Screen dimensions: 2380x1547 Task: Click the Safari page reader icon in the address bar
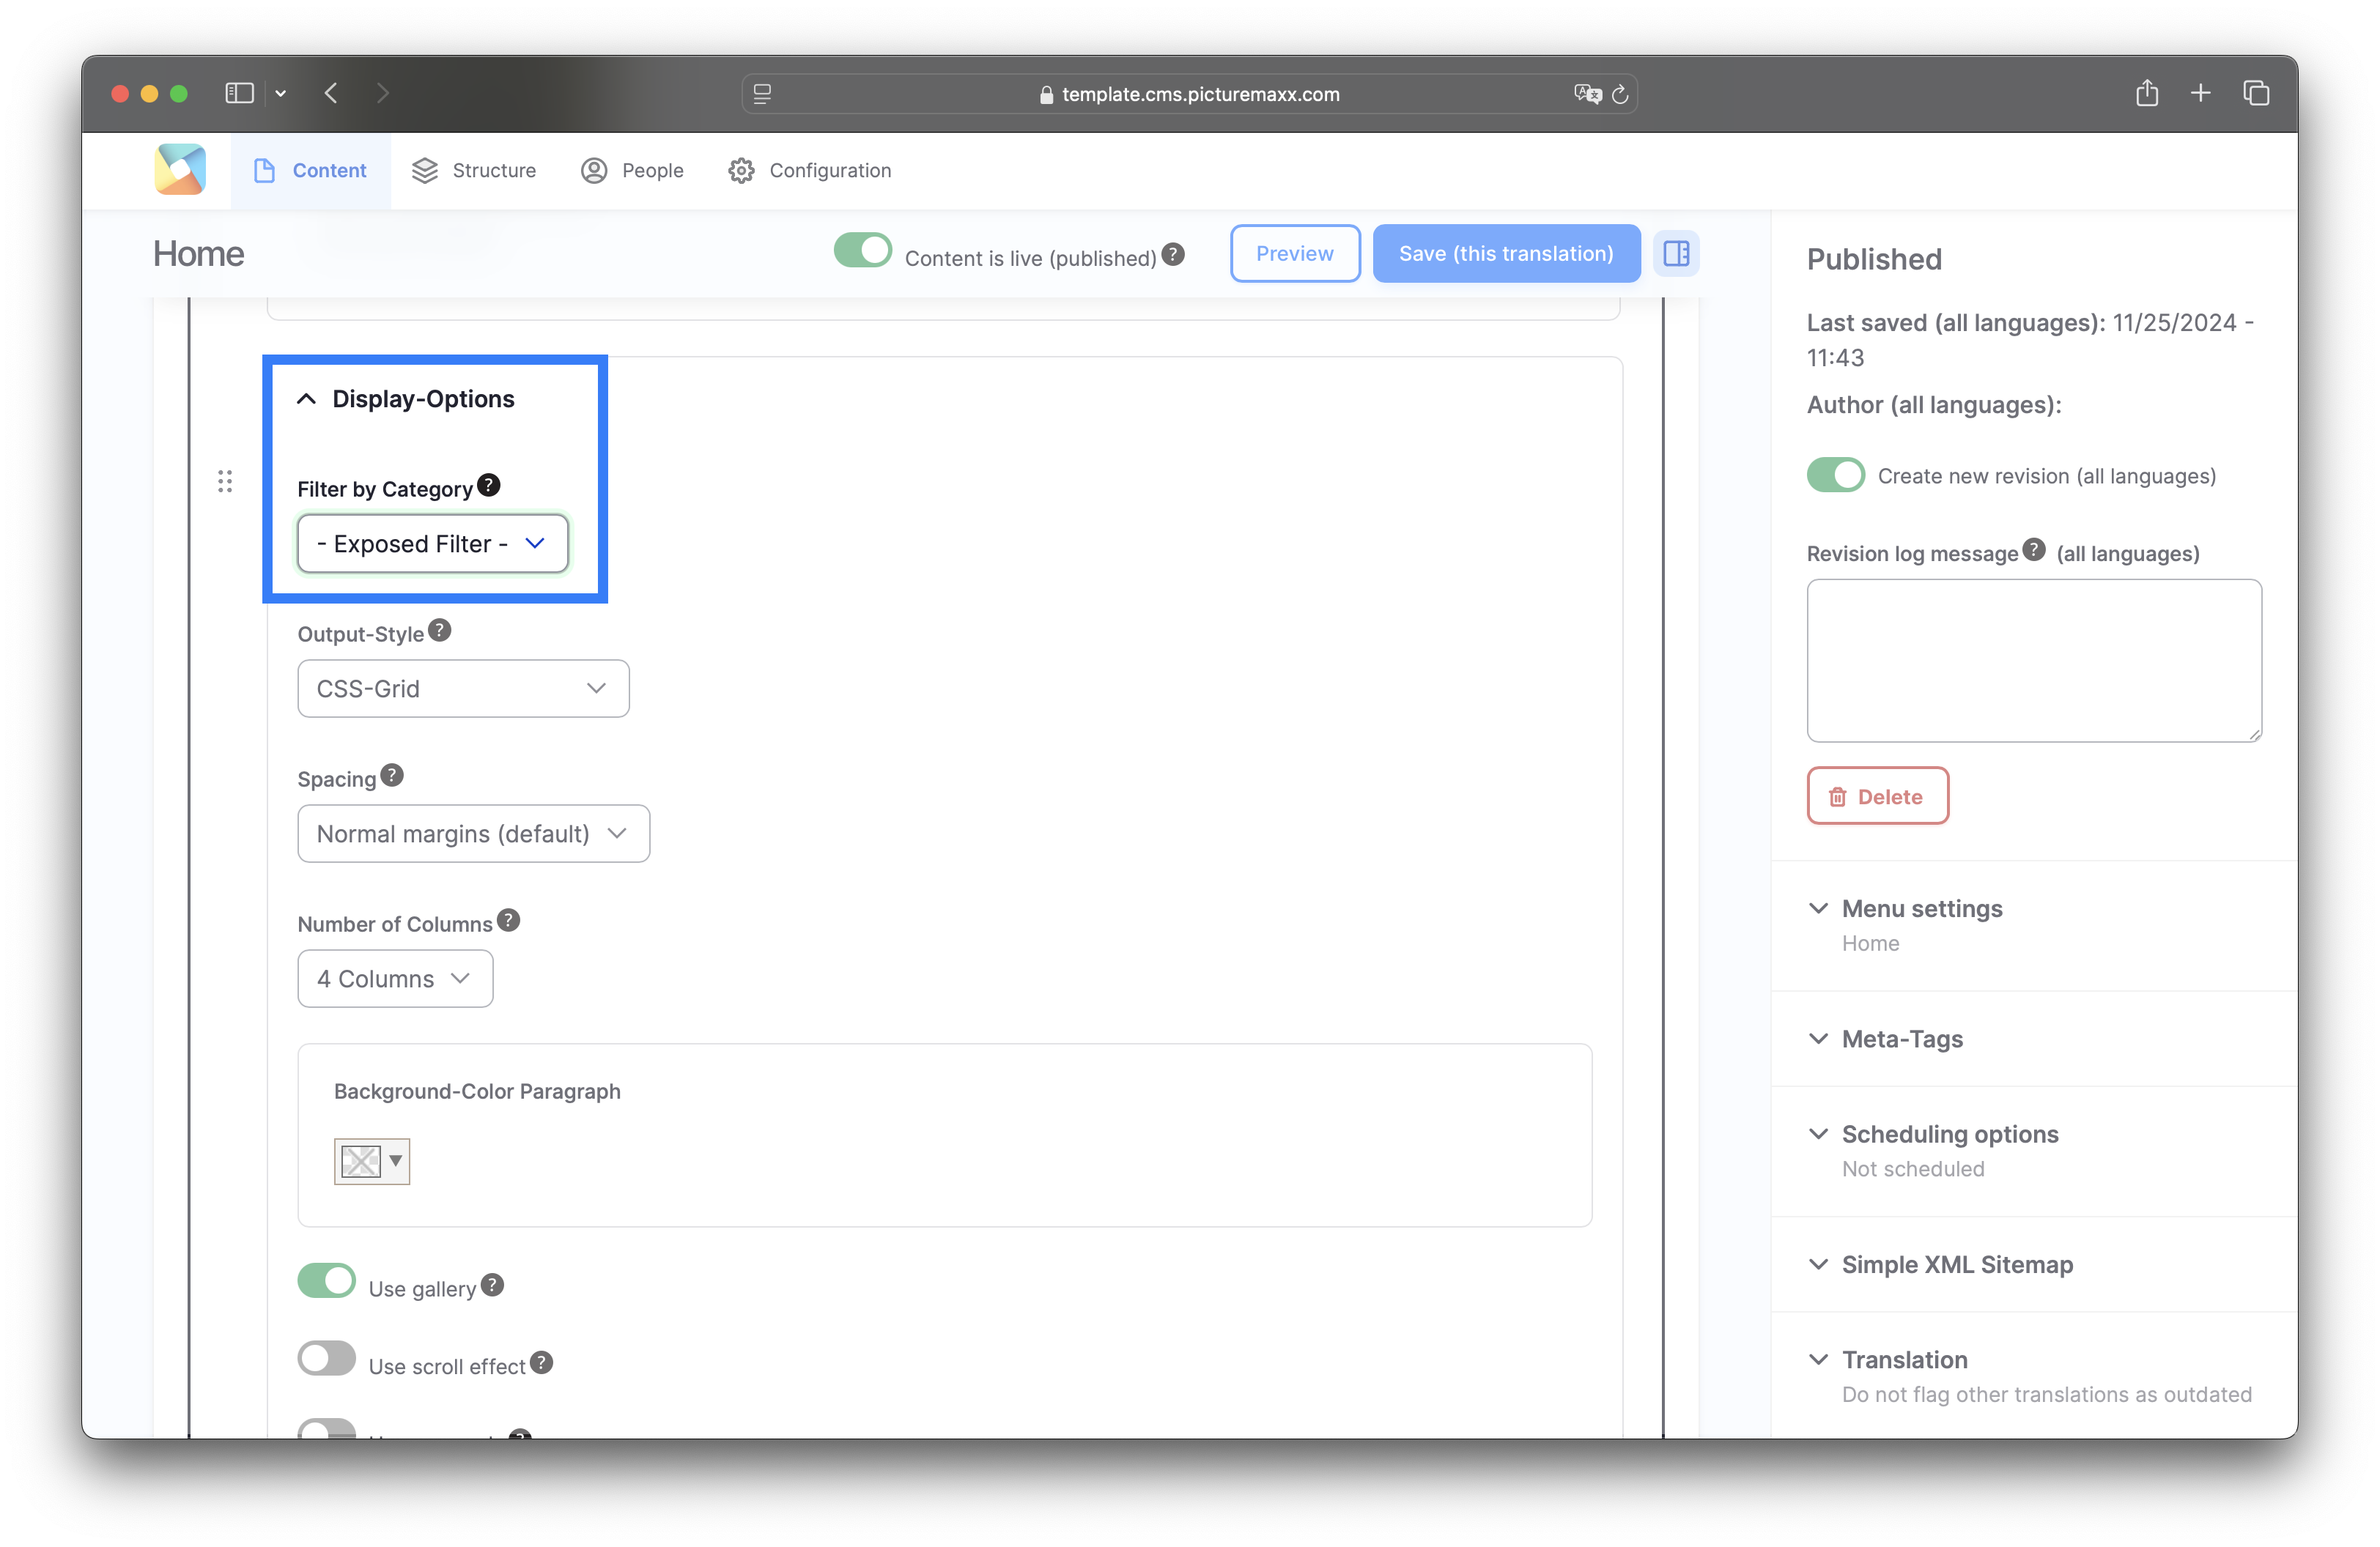click(762, 94)
